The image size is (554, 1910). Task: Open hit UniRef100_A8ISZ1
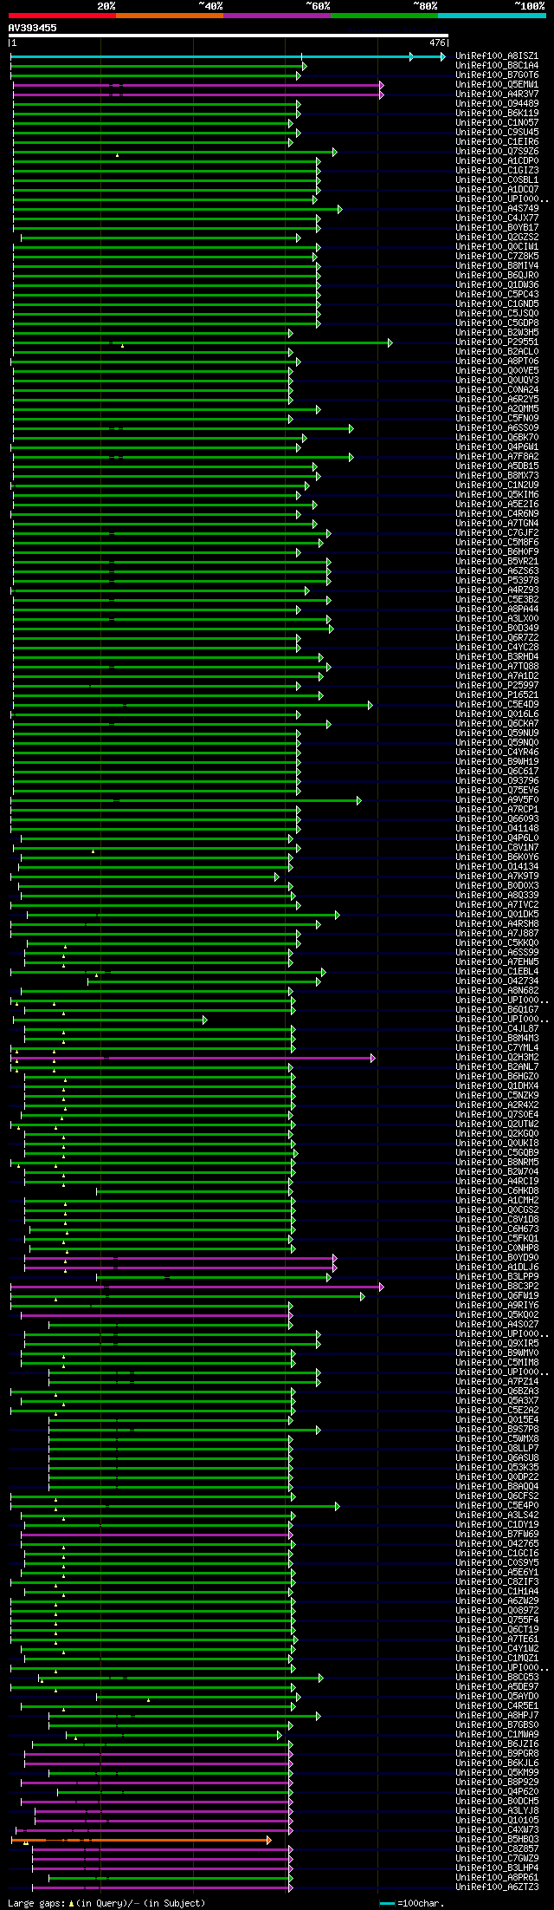(497, 56)
